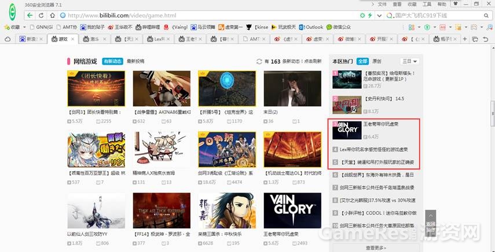Open the GNN bookmark

[41, 27]
